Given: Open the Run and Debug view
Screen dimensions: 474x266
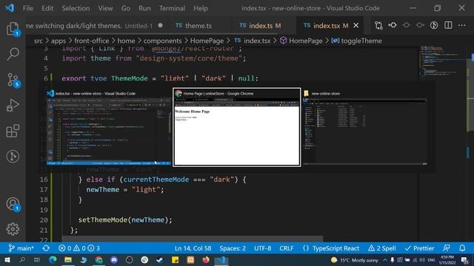Looking at the screenshot, I should (x=13, y=105).
